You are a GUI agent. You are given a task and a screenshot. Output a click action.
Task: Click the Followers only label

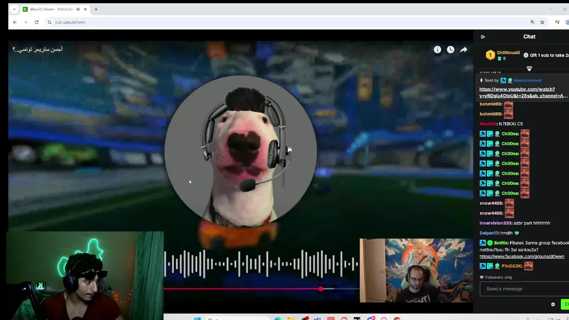coord(499,277)
